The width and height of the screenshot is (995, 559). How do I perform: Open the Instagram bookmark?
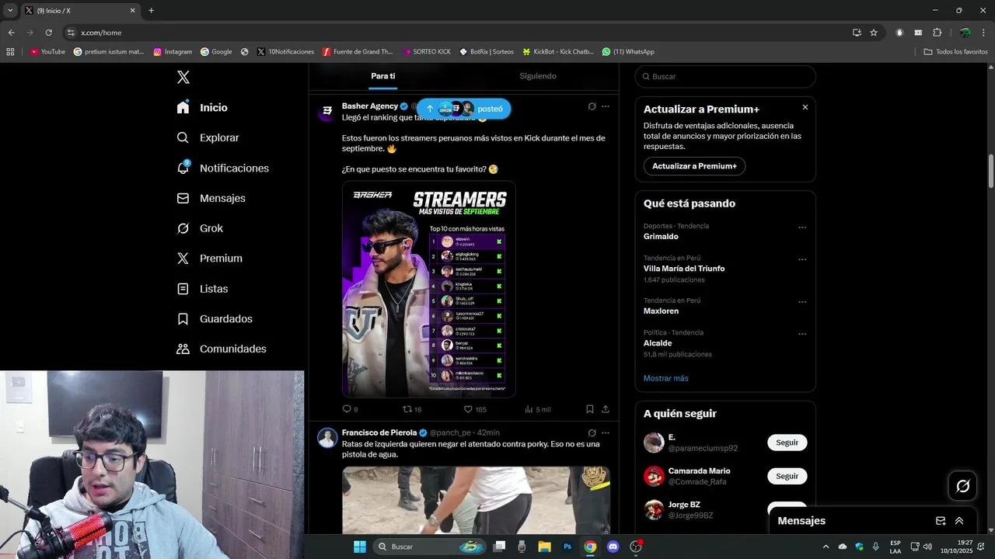coord(173,52)
